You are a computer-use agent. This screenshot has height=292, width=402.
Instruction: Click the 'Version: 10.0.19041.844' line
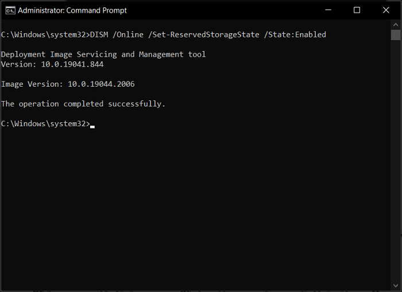tap(52, 64)
